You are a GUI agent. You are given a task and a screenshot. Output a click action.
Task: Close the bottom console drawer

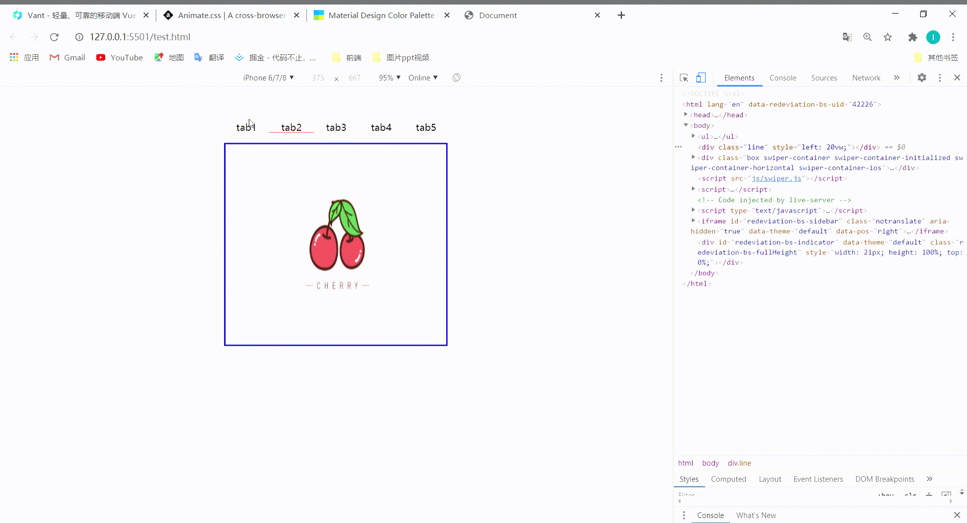tap(957, 515)
